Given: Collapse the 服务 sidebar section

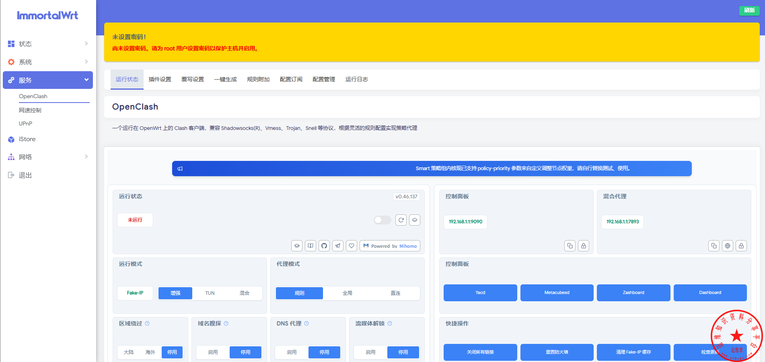Looking at the screenshot, I should 48,80.
